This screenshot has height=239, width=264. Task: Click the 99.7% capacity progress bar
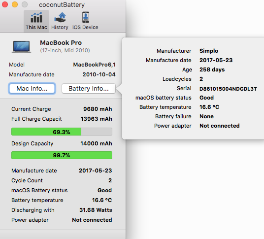62,155
